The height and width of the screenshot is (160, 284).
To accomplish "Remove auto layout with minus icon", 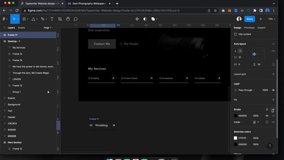I will (x=273, y=44).
